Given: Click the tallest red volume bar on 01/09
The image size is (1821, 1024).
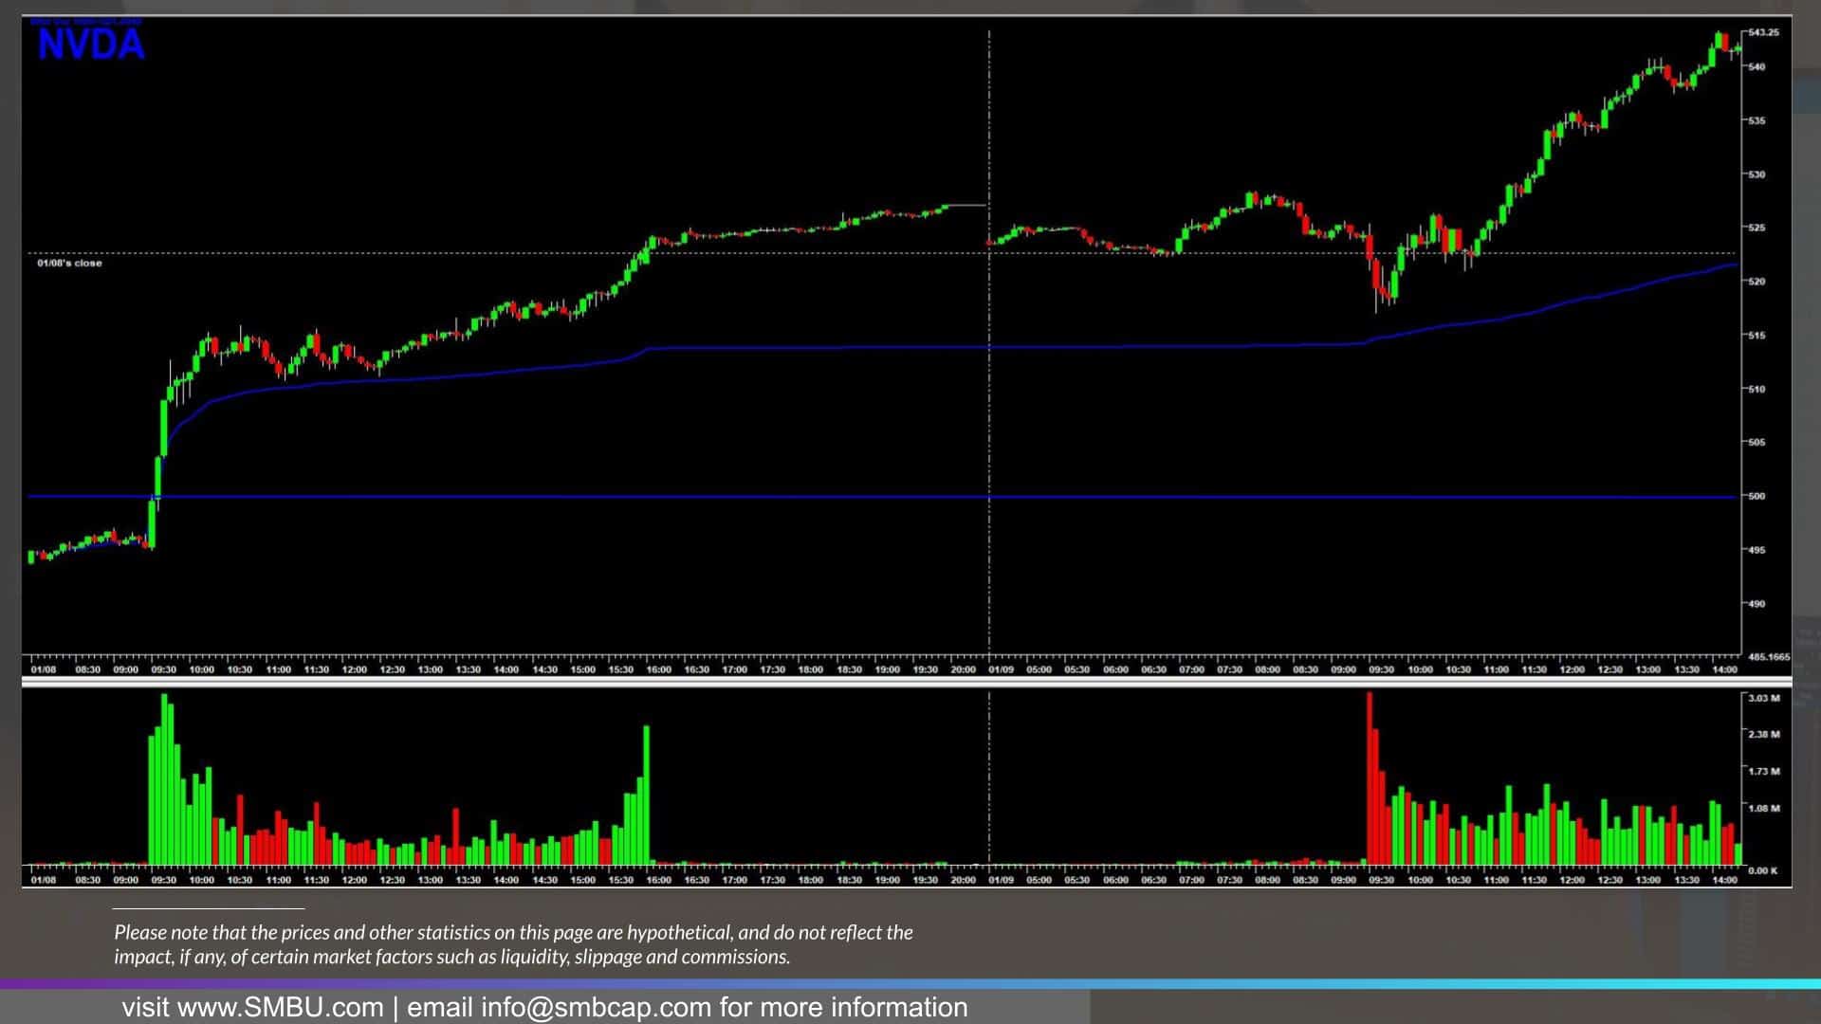Looking at the screenshot, I should [1370, 778].
